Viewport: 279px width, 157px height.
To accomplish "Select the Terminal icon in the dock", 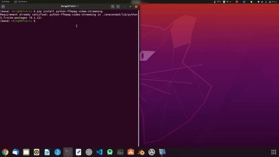I will (68, 152).
